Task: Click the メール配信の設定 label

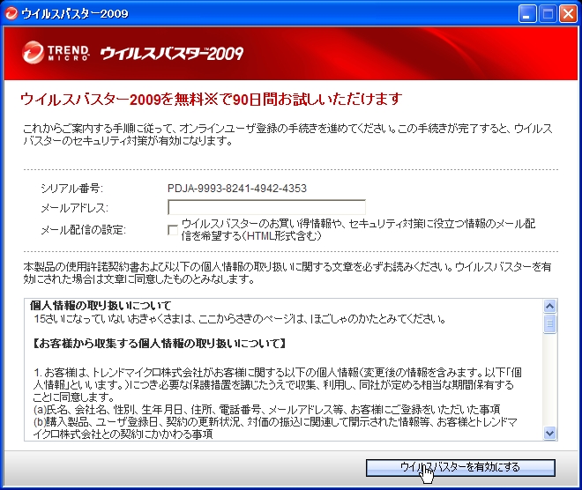Action: (83, 230)
